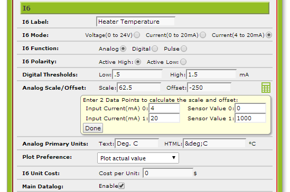Click the 'I6 Label:' label text
The height and width of the screenshot is (192, 290).
pyautogui.click(x=35, y=22)
